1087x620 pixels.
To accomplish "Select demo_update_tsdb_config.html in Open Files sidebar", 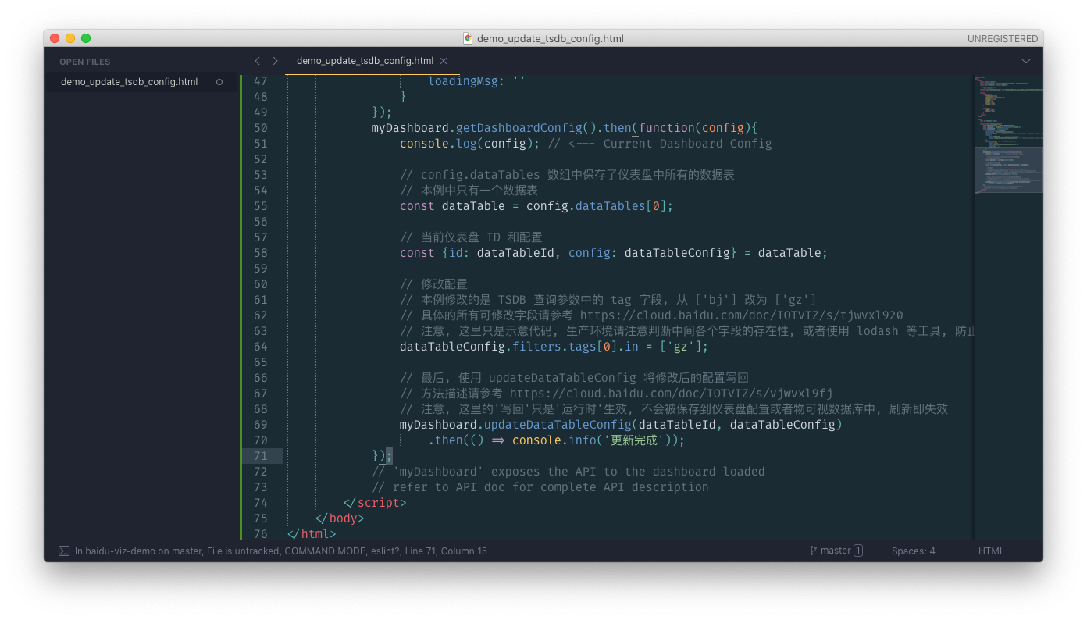I will (x=129, y=82).
